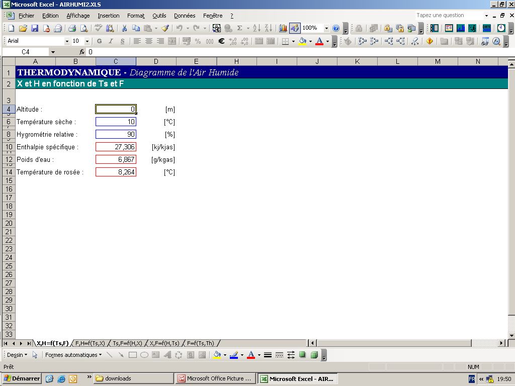The width and height of the screenshot is (515, 386).
Task: Open the Formes automatiques dropdown
Action: pyautogui.click(x=73, y=355)
